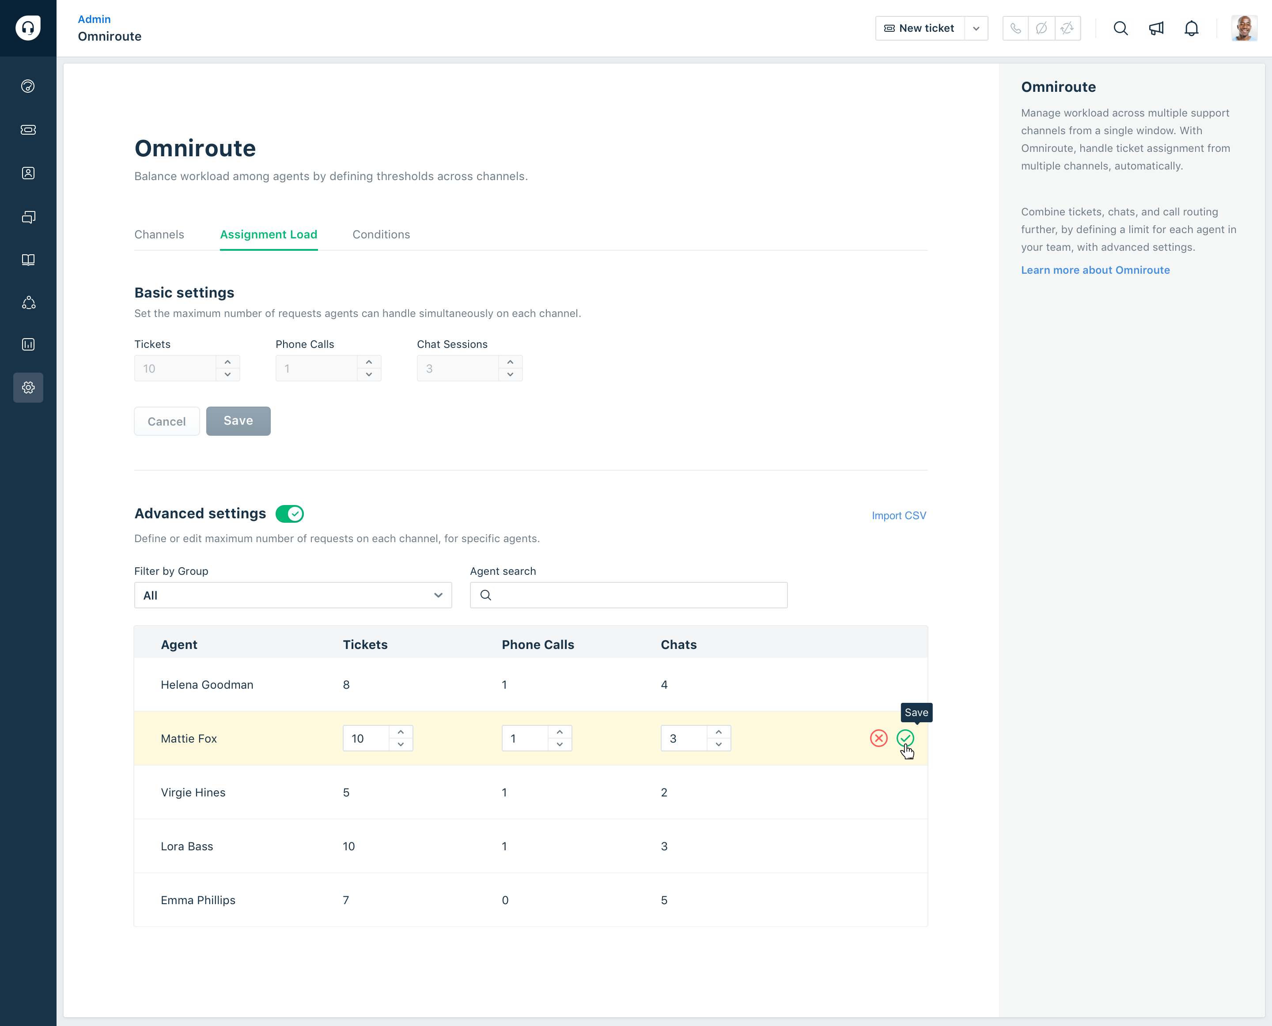
Task: Toggle the Advanced settings switch
Action: pyautogui.click(x=289, y=513)
